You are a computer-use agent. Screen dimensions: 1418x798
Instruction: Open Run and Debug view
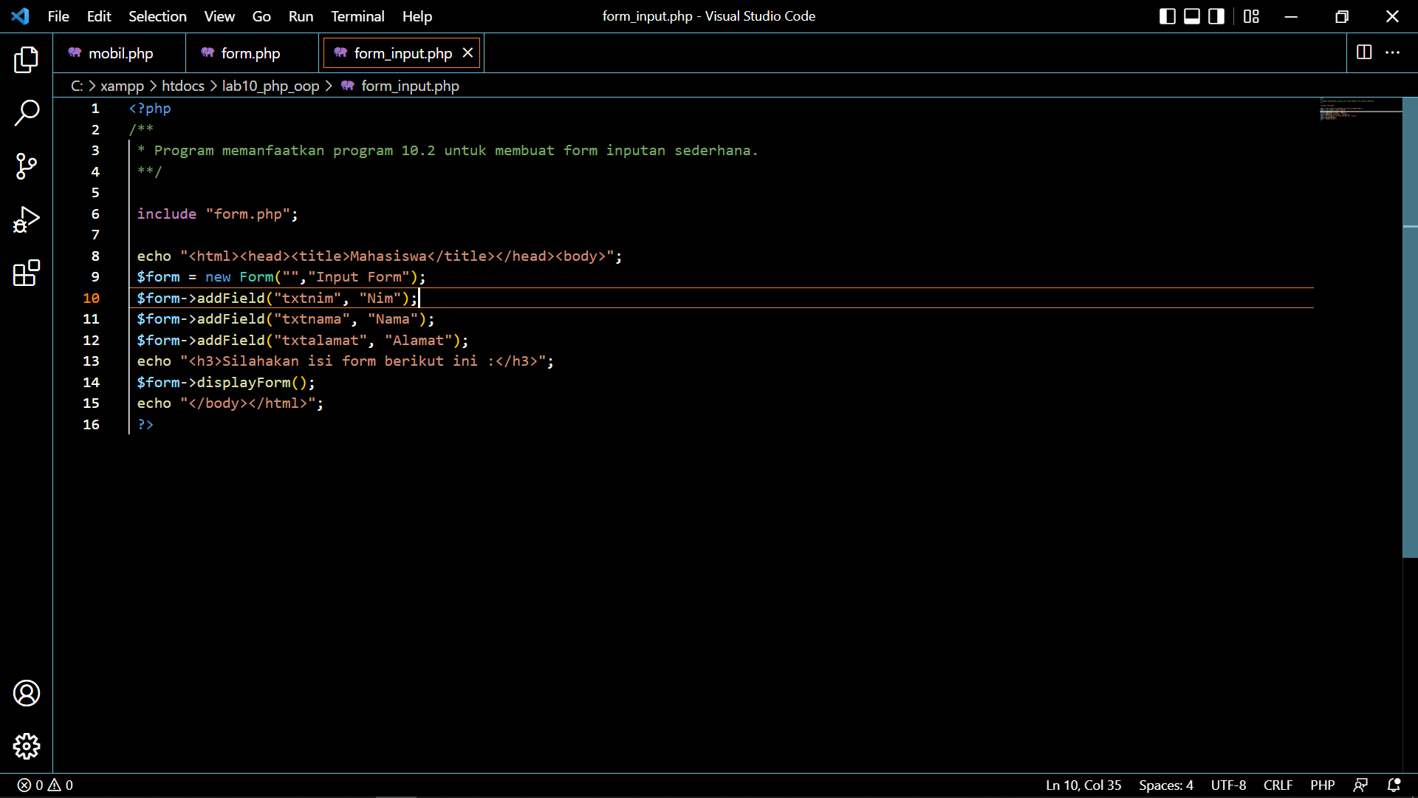27,219
